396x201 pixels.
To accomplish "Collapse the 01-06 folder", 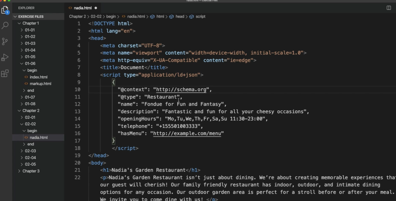I will [x=38, y=63].
